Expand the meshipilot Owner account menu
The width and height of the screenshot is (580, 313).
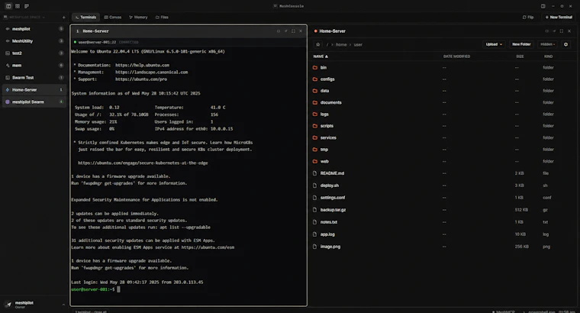tap(34, 305)
